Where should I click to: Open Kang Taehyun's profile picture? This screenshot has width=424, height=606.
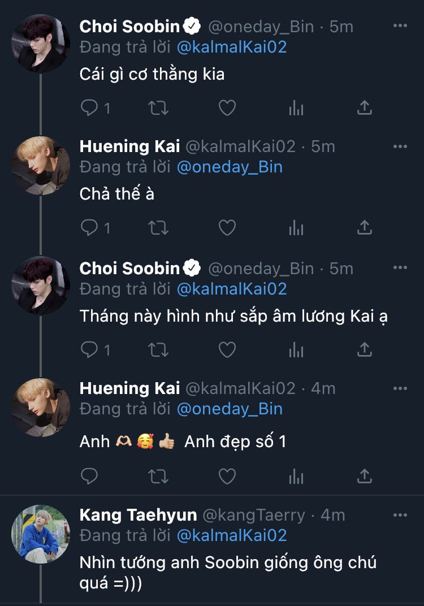(x=41, y=534)
